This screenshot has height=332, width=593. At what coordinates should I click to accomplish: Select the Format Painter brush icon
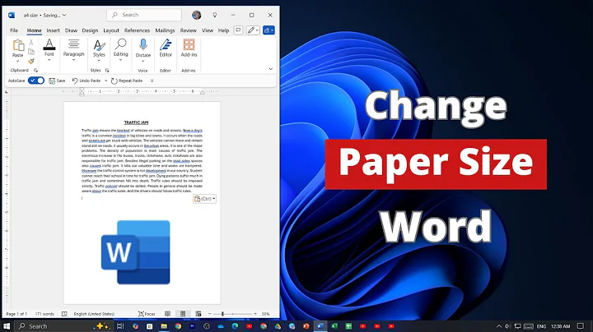coord(31,61)
